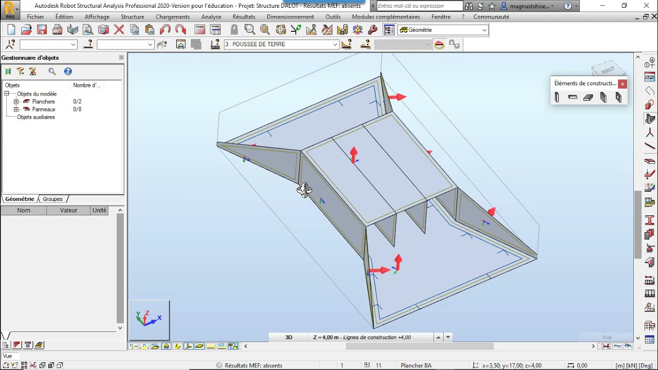Image resolution: width=658 pixels, height=370 pixels.
Task: Undo the last action with the red arrow
Action: pos(166,30)
